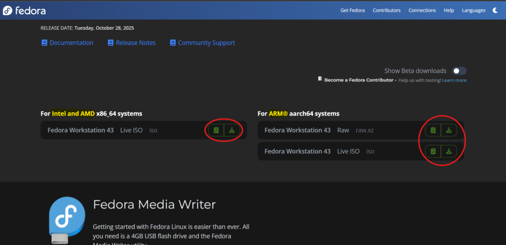Open the Community Support link
Screen dimensions: 506x245
[x=207, y=43]
